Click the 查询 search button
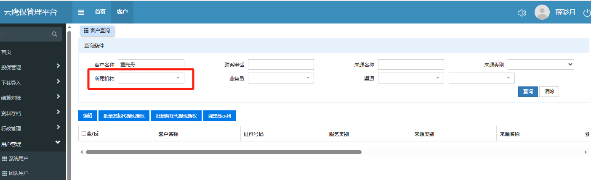591x180 pixels. tap(528, 91)
